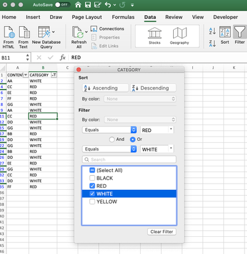Select row 2 WHITE category cell
This screenshot has height=254, width=247.
(43, 81)
